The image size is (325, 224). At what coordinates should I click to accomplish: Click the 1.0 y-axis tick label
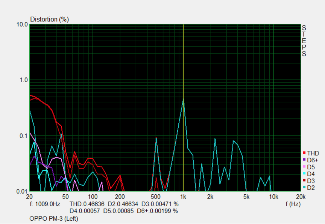pyautogui.click(x=24, y=80)
